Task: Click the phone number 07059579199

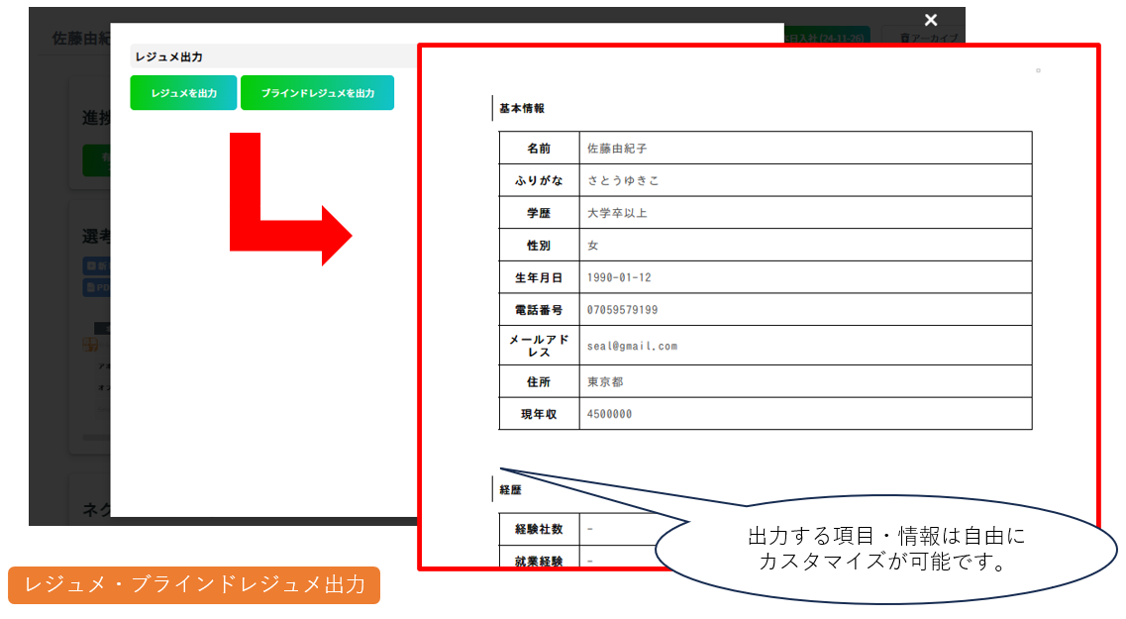Action: [x=622, y=310]
